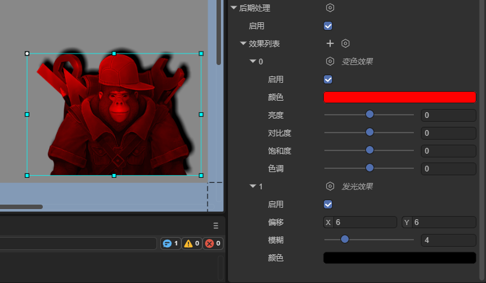The width and height of the screenshot is (486, 283).
Task: Toggle the blue info message filter
Action: [171, 243]
